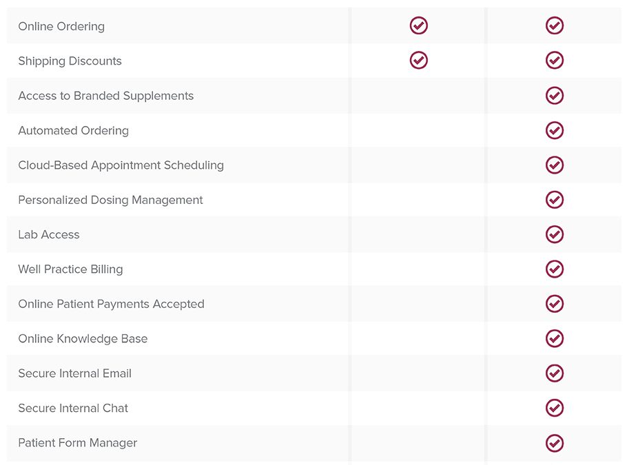Click the Secure Internal Chat checkmark
Screen dimensions: 627x465
pyautogui.click(x=555, y=408)
